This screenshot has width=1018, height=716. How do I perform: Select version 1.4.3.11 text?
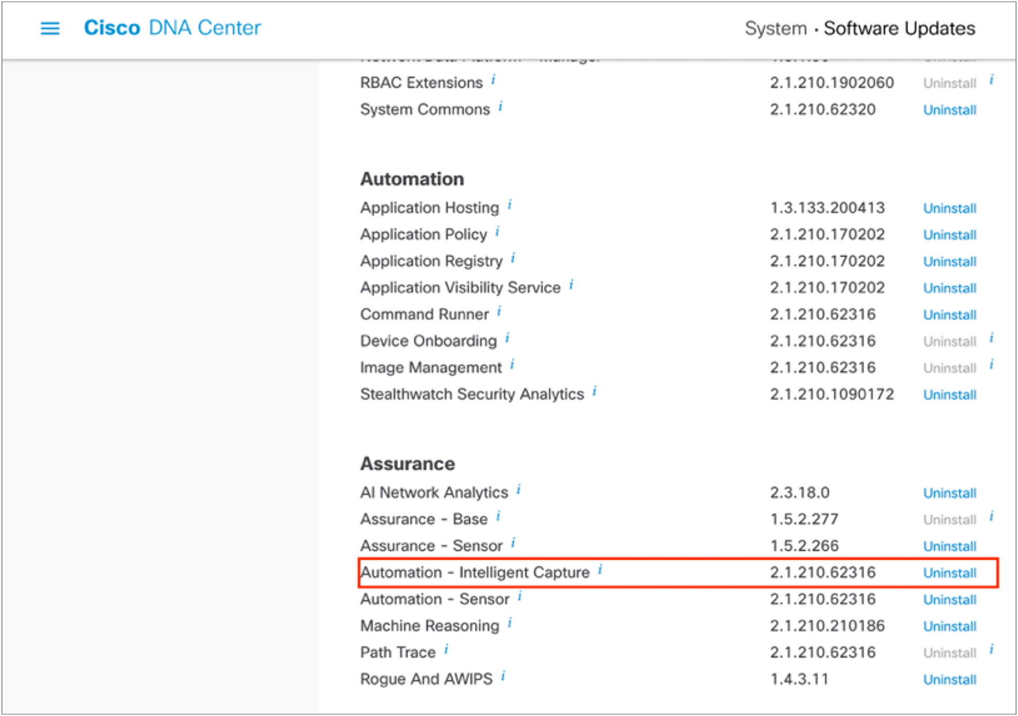point(799,679)
